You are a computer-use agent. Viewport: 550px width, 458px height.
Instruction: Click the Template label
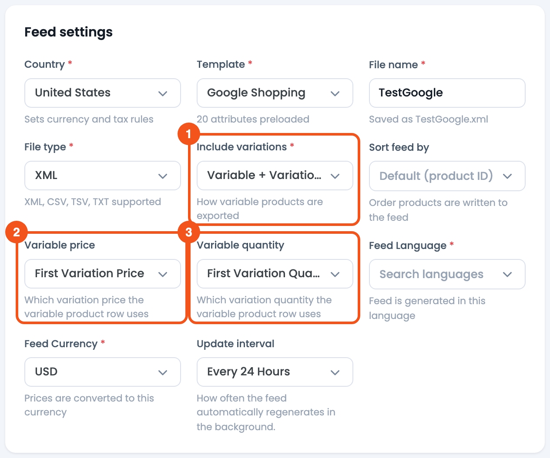(x=221, y=64)
